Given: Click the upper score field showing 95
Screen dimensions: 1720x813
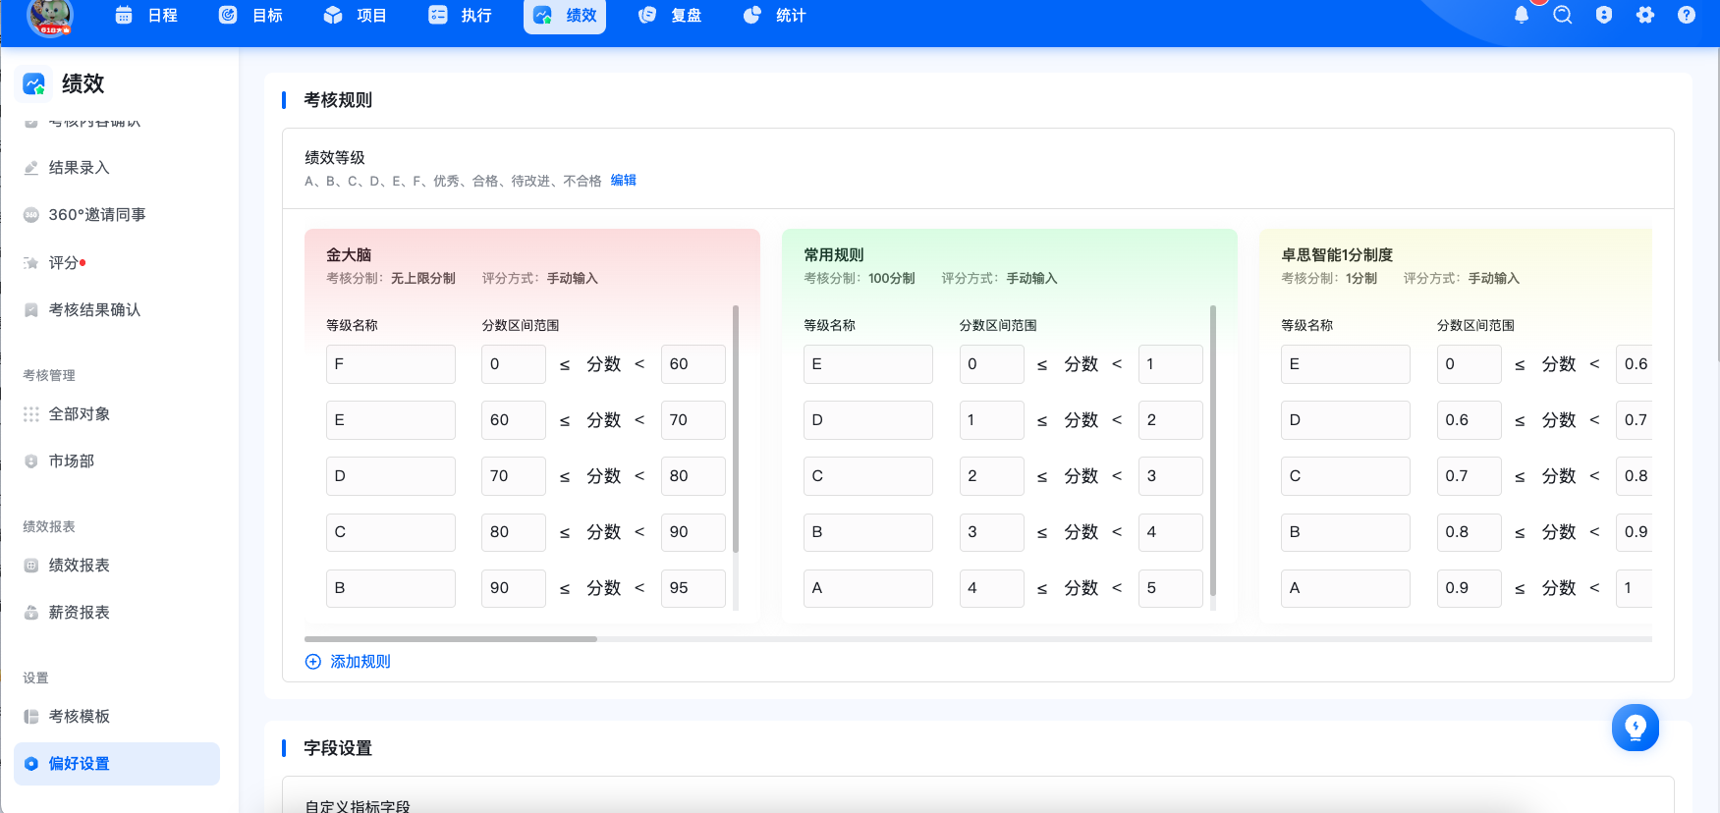Looking at the screenshot, I should pyautogui.click(x=694, y=588).
